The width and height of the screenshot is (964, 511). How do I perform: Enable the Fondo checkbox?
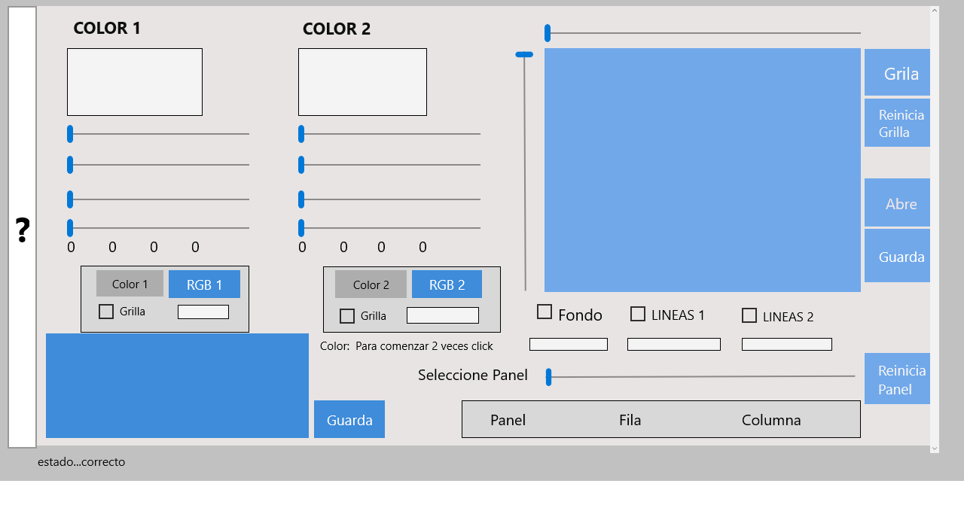pyautogui.click(x=545, y=312)
